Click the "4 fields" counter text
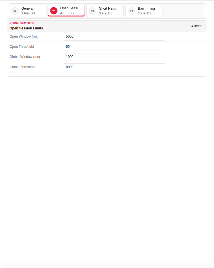The width and height of the screenshot is (214, 268). [197, 26]
